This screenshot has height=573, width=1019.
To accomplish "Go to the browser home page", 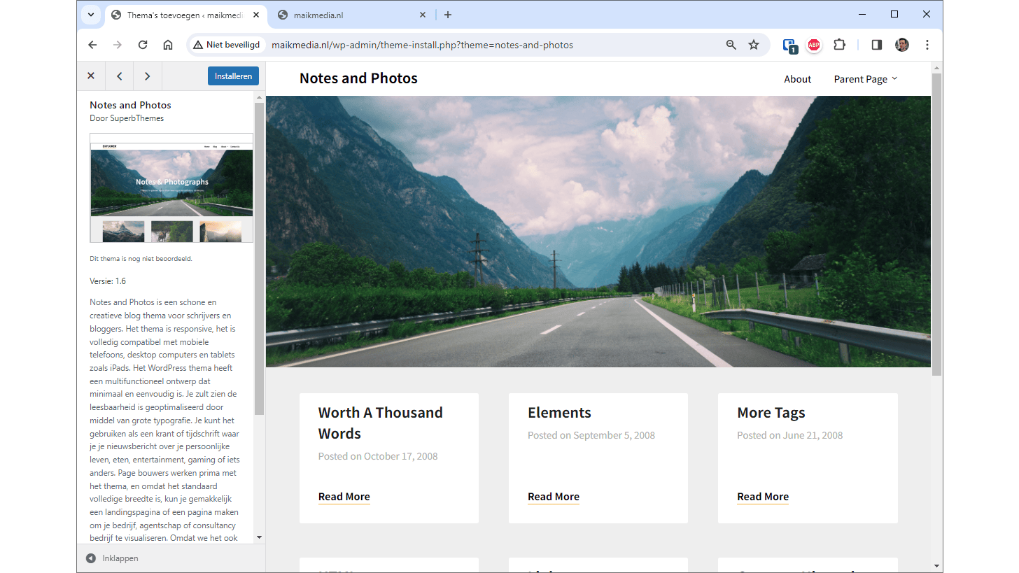I will [168, 45].
